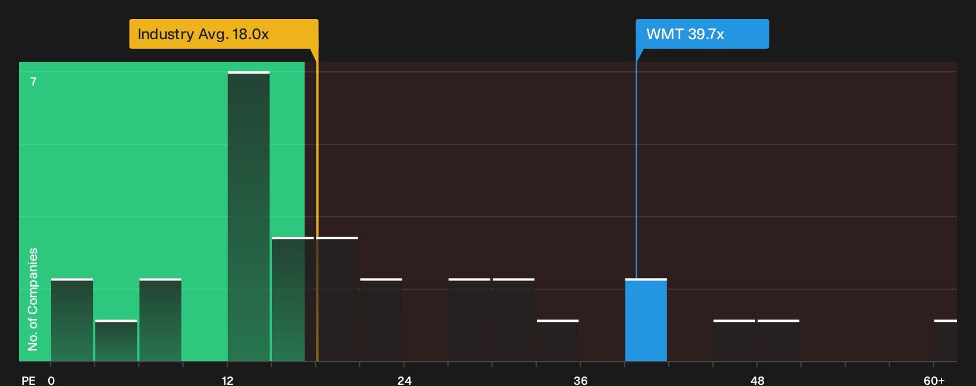Click the Industry Avg. 18.0x label
Viewport: 976px width, 386px height.
click(x=224, y=34)
